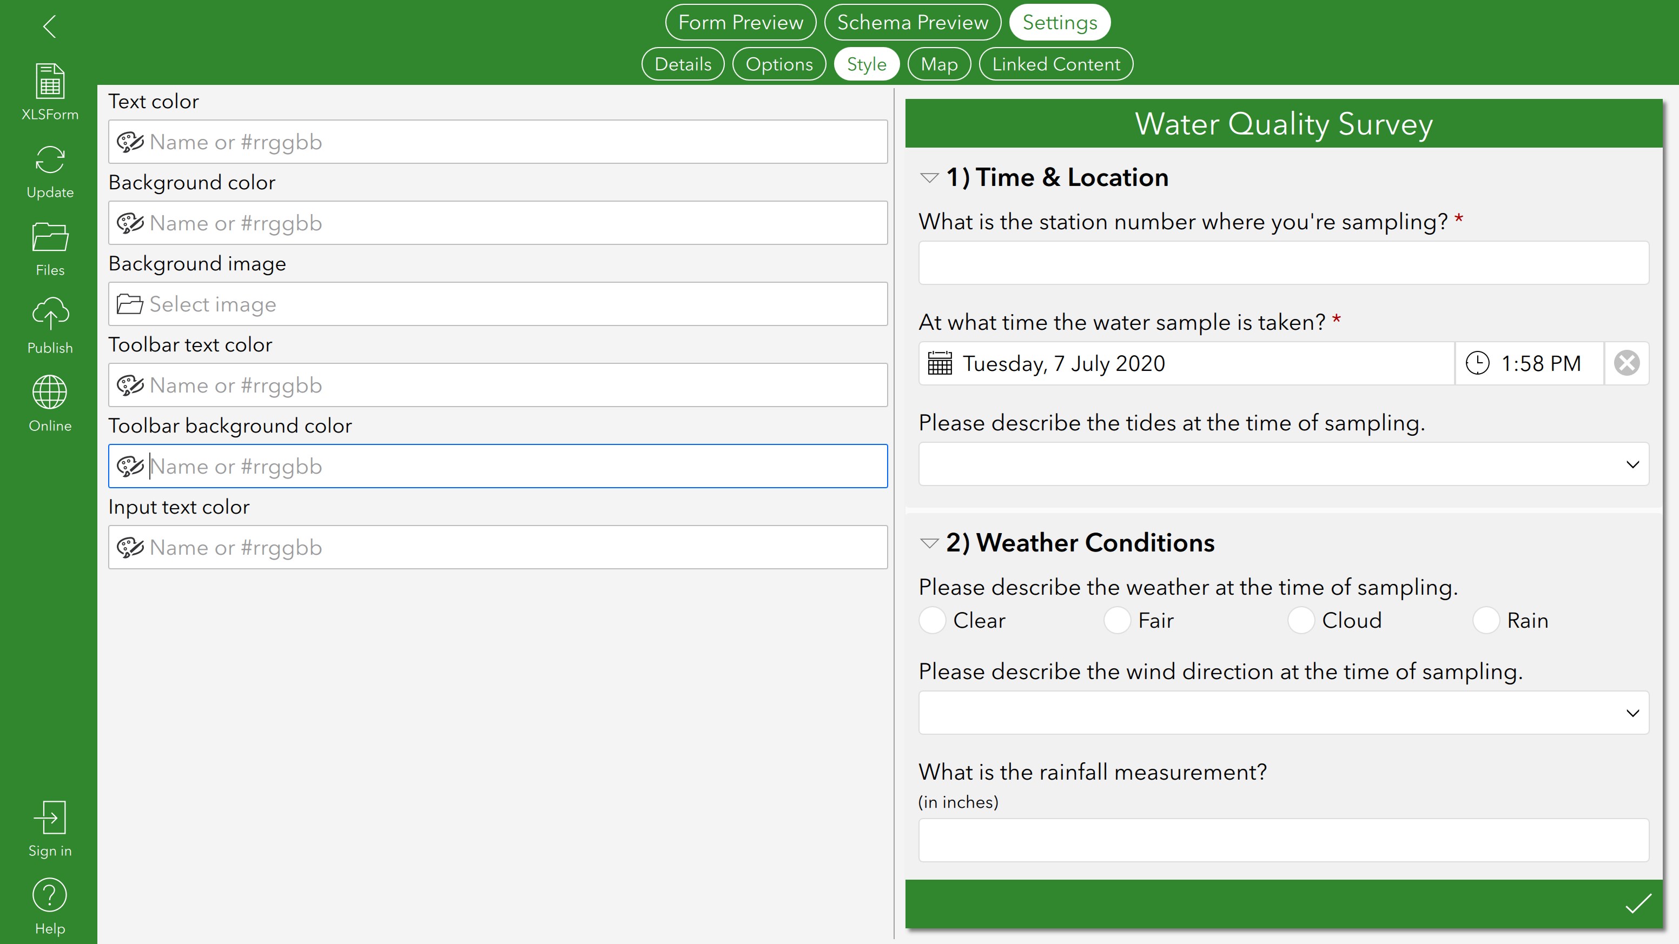This screenshot has width=1679, height=944.
Task: Open the XLSForm spreadsheet icon
Action: (x=50, y=82)
